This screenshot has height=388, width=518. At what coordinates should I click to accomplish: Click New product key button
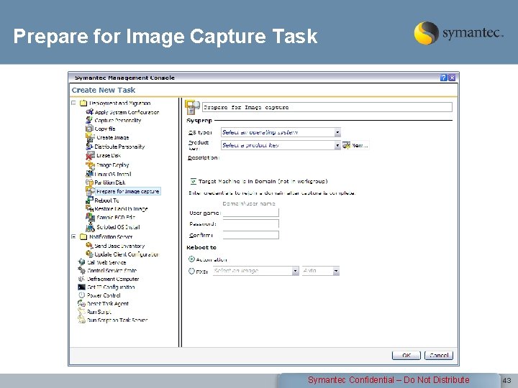[x=355, y=145]
